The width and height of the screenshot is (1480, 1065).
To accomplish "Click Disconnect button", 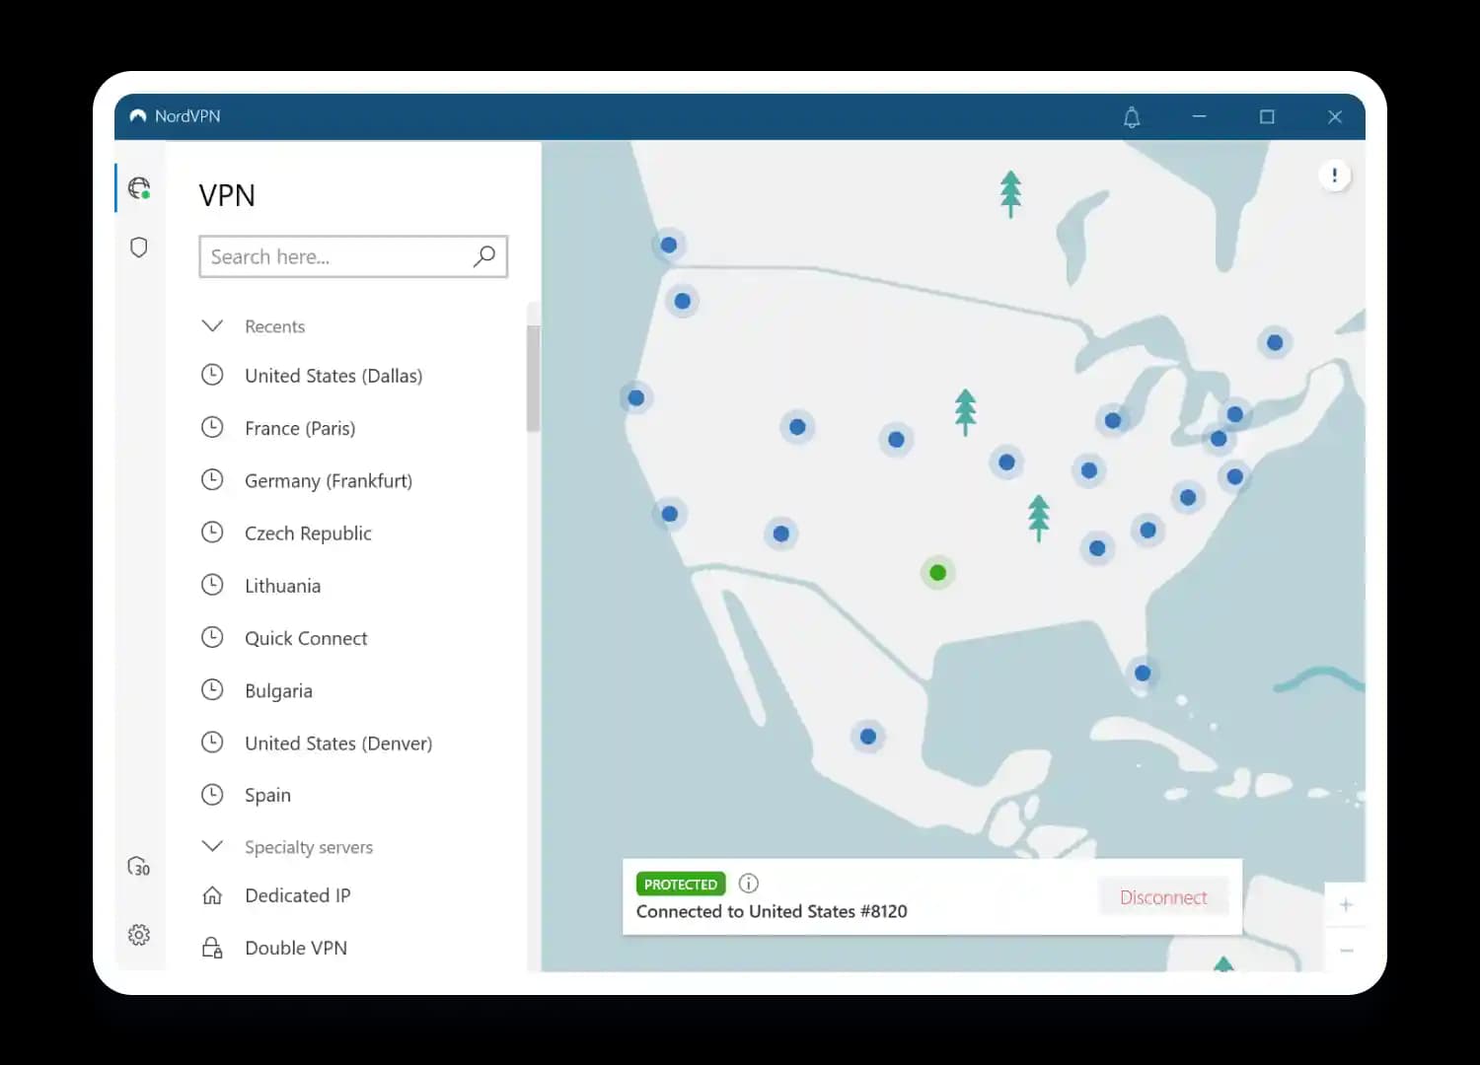I will point(1163,897).
